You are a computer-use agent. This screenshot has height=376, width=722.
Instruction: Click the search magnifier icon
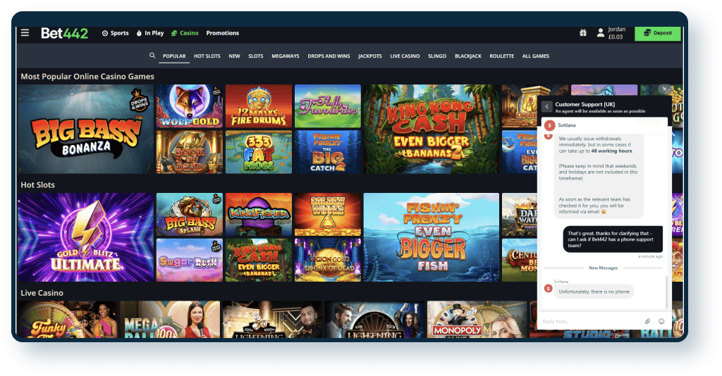click(152, 56)
